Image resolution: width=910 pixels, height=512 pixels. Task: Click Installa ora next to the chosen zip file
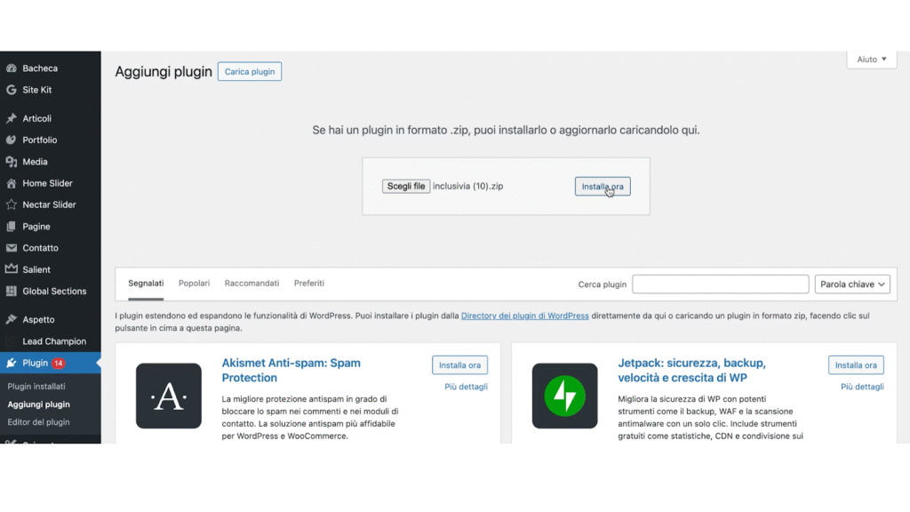click(603, 187)
